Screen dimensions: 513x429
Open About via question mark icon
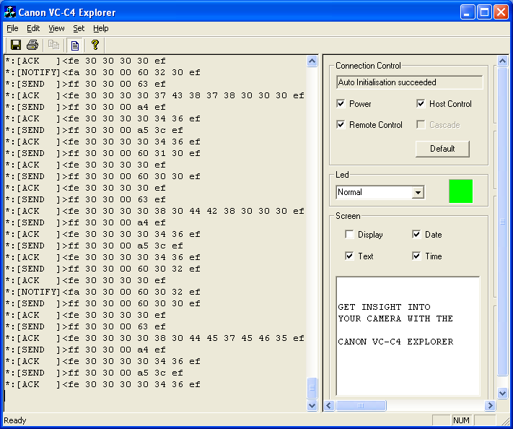point(95,45)
